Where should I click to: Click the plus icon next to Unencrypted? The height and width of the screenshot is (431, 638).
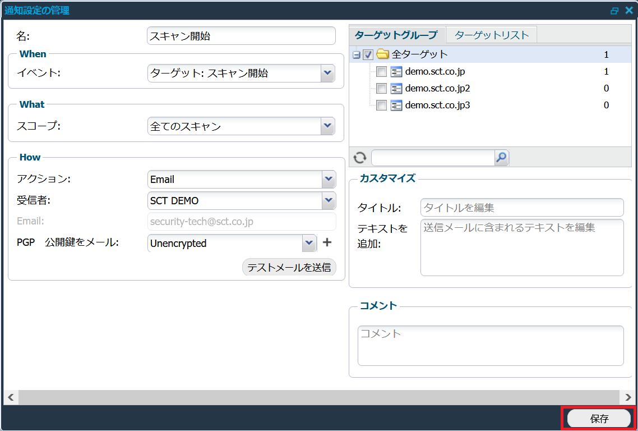point(327,242)
